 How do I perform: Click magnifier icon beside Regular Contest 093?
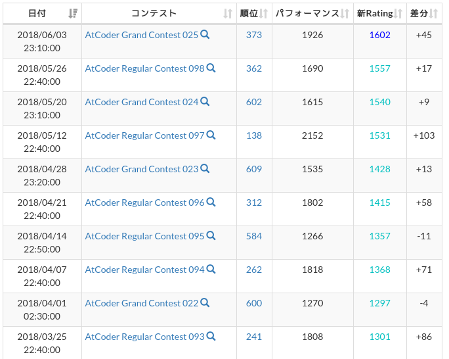pos(211,337)
